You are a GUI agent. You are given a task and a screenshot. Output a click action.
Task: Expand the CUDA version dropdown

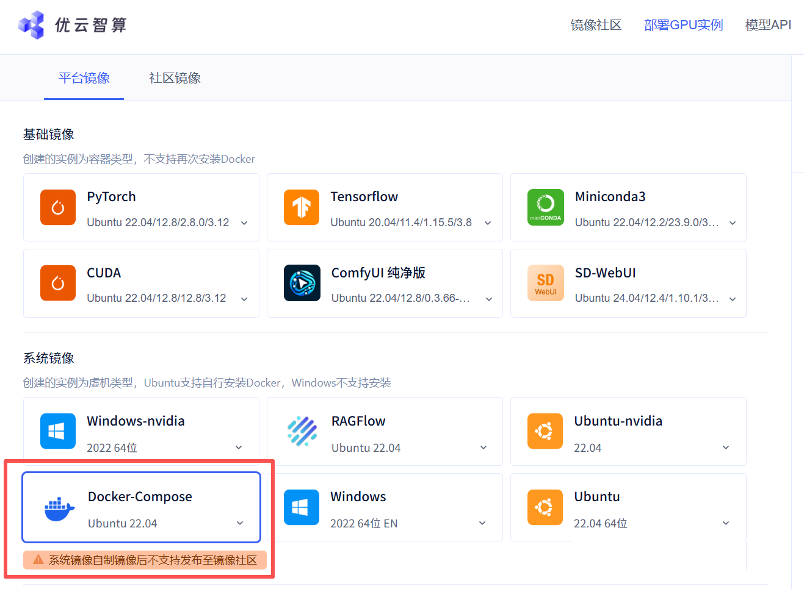click(244, 299)
